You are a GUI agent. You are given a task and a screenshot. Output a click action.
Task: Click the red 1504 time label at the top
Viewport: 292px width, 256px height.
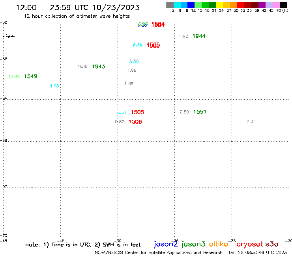[158, 24]
